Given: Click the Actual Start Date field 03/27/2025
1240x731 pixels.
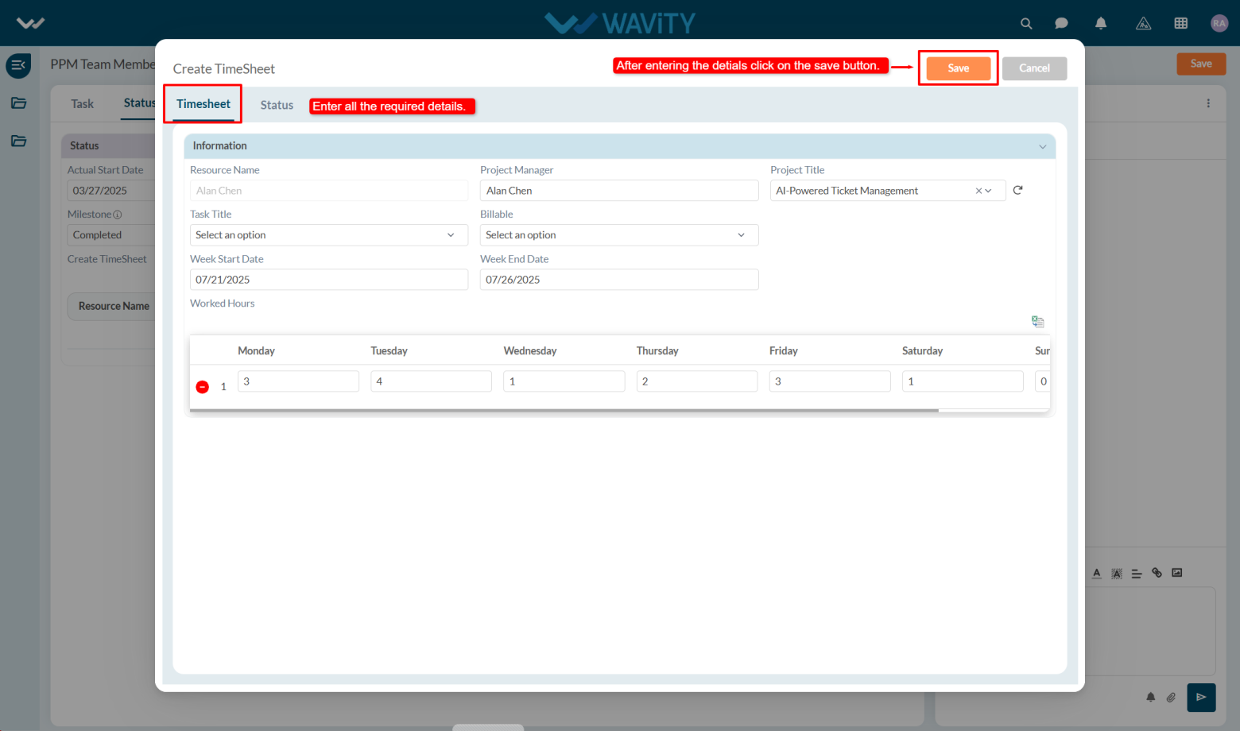Looking at the screenshot, I should coord(110,191).
